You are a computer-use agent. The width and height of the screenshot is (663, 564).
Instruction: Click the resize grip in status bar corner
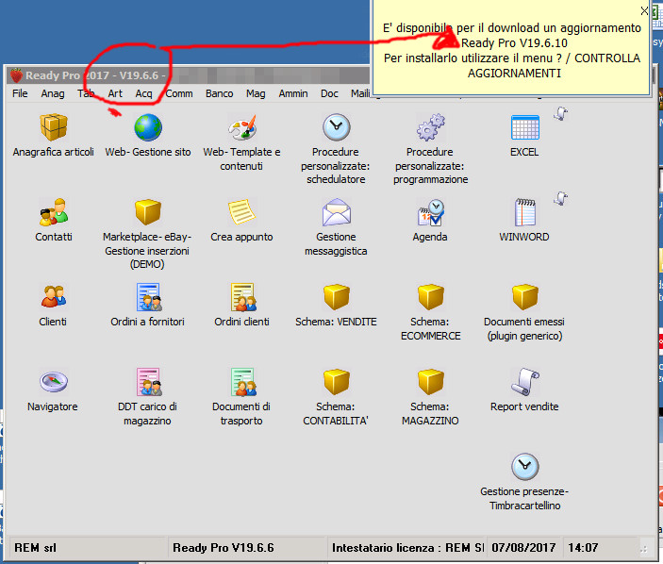pyautogui.click(x=644, y=550)
